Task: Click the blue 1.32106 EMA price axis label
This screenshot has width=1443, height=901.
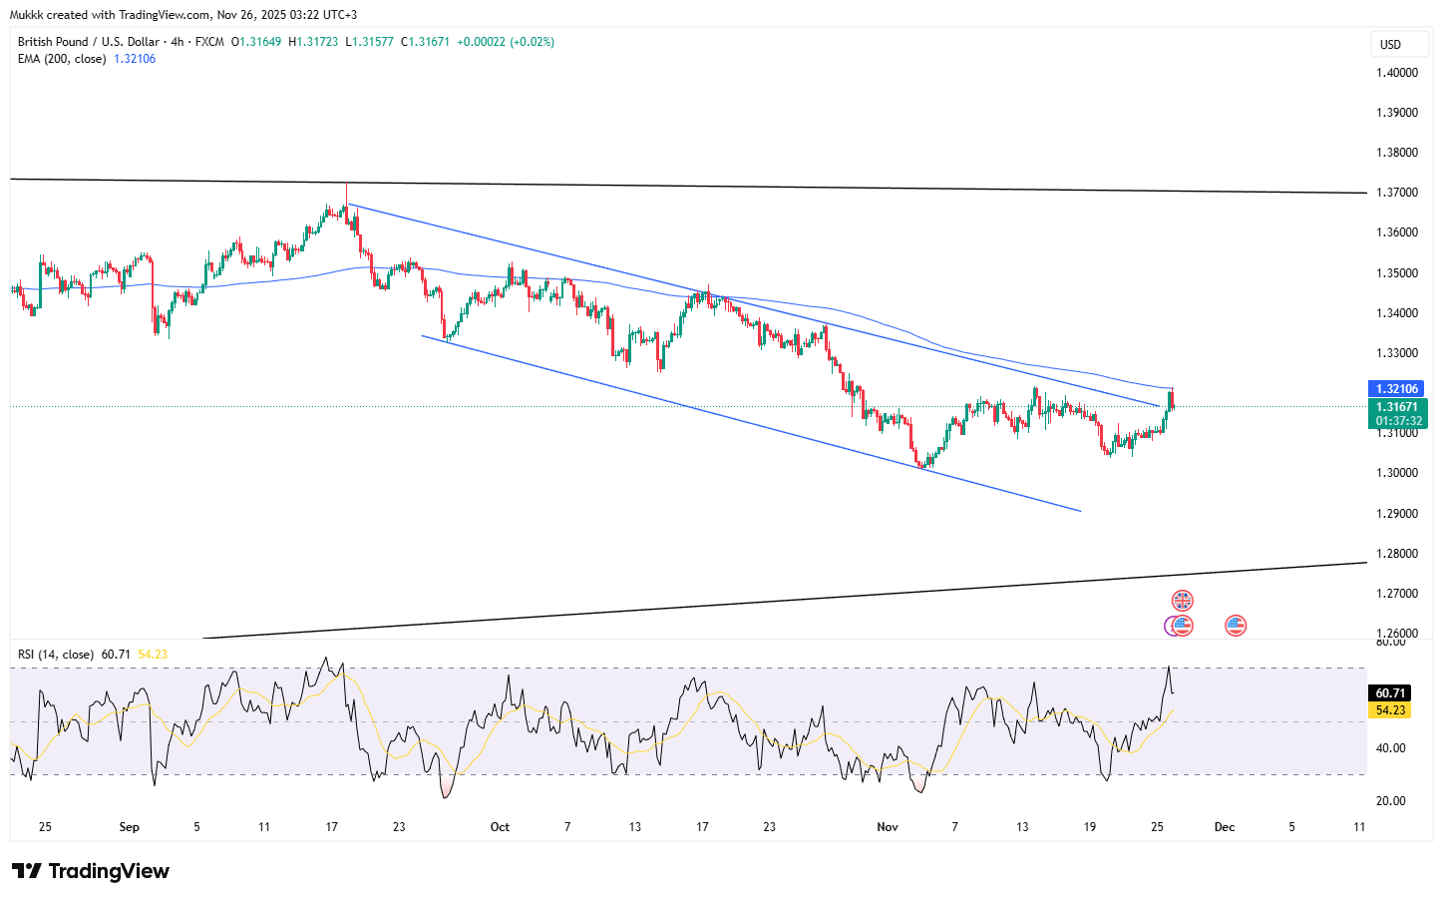Action: pos(1397,389)
